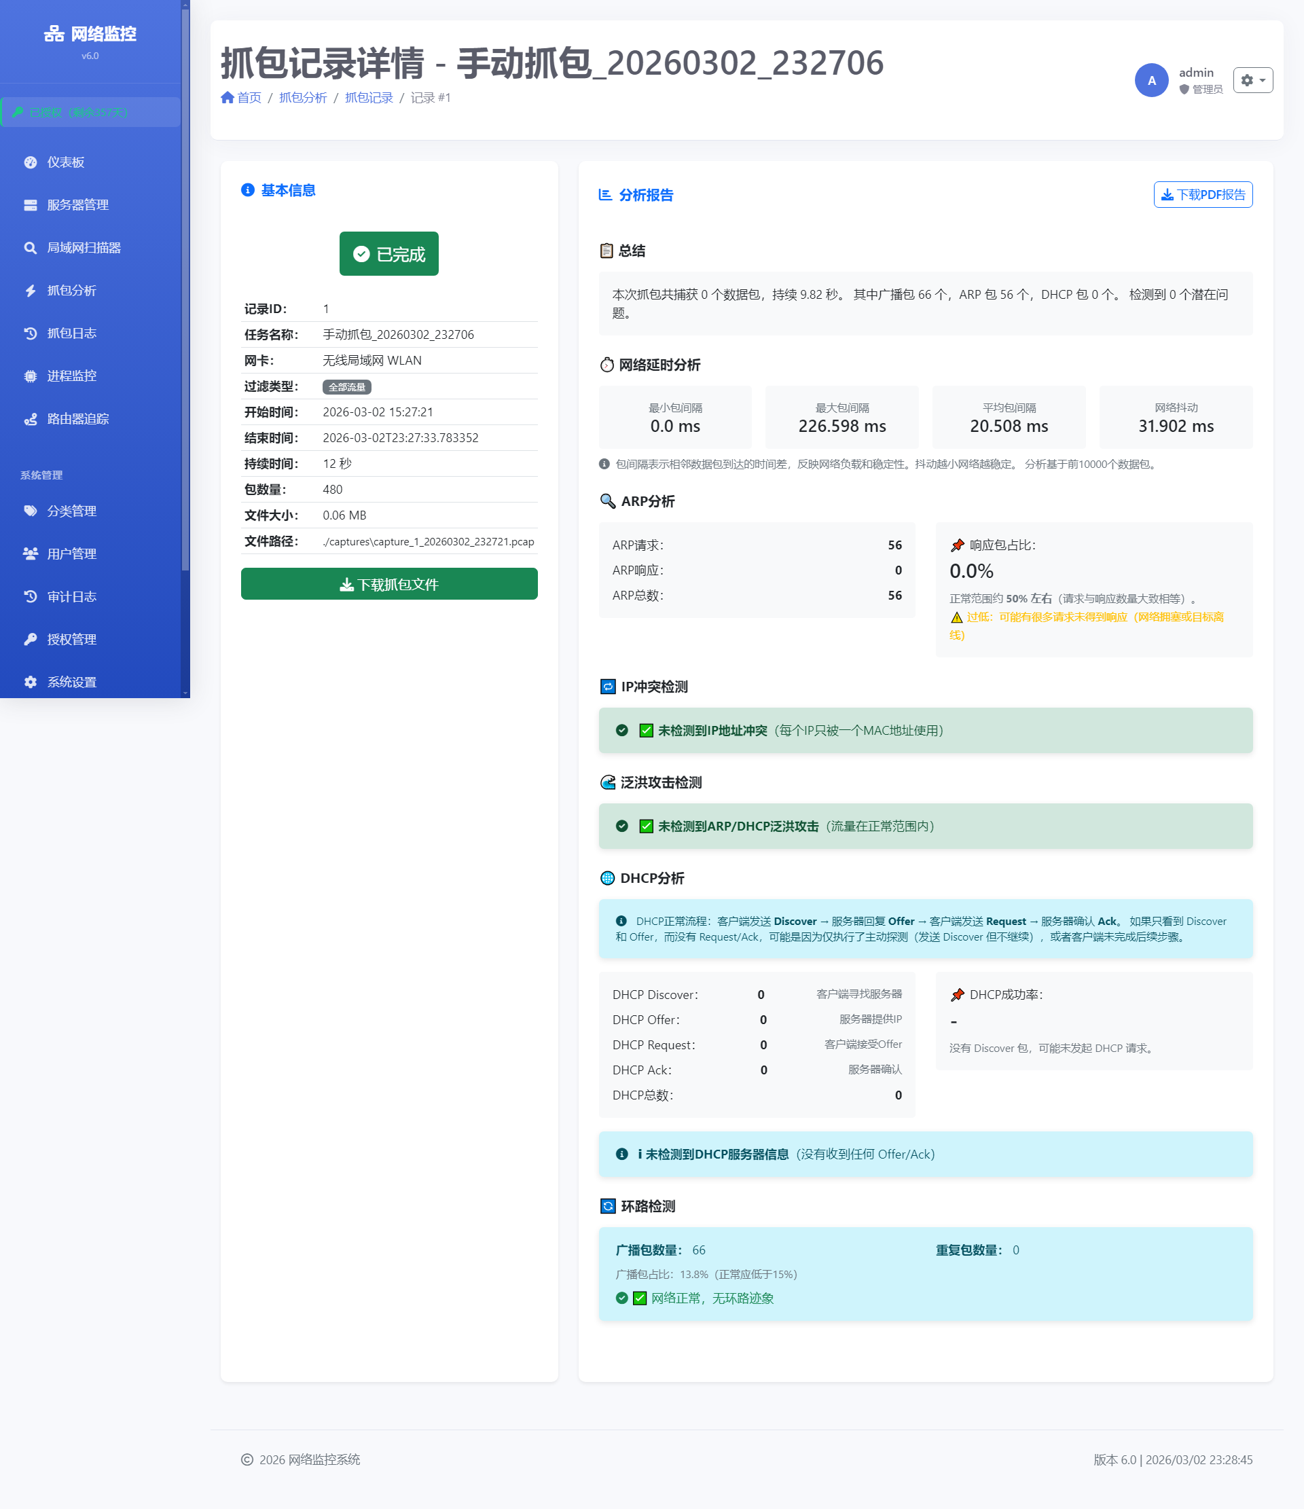Image resolution: width=1304 pixels, height=1509 pixels.
Task: Click the LAN scanner magnifier icon
Action: [x=30, y=249]
